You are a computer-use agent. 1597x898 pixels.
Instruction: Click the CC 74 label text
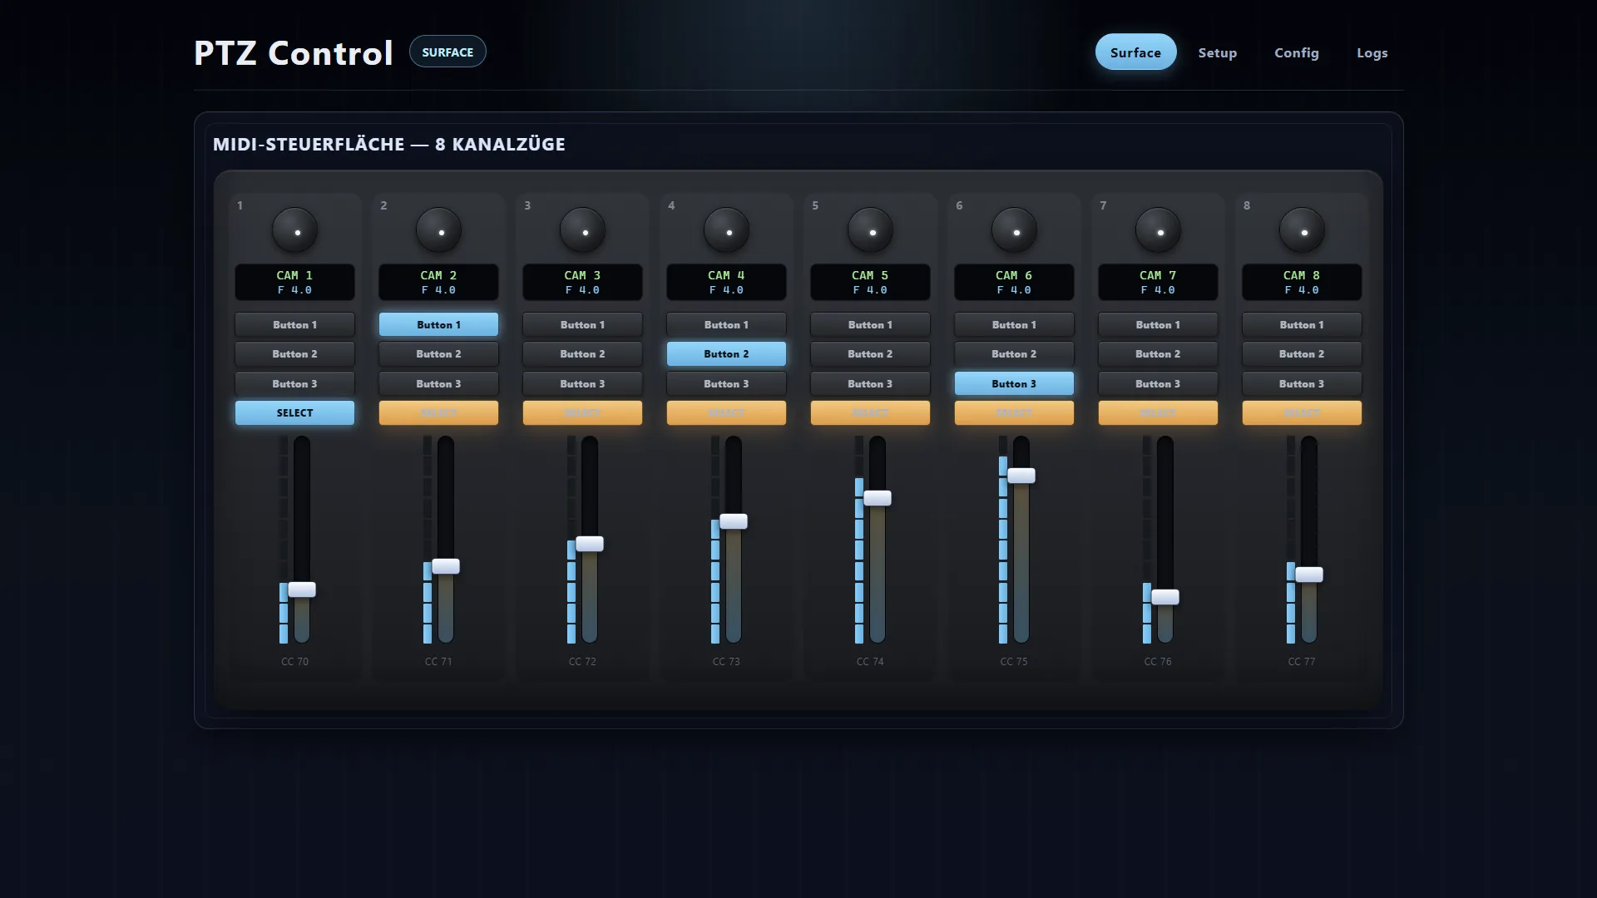click(x=870, y=662)
